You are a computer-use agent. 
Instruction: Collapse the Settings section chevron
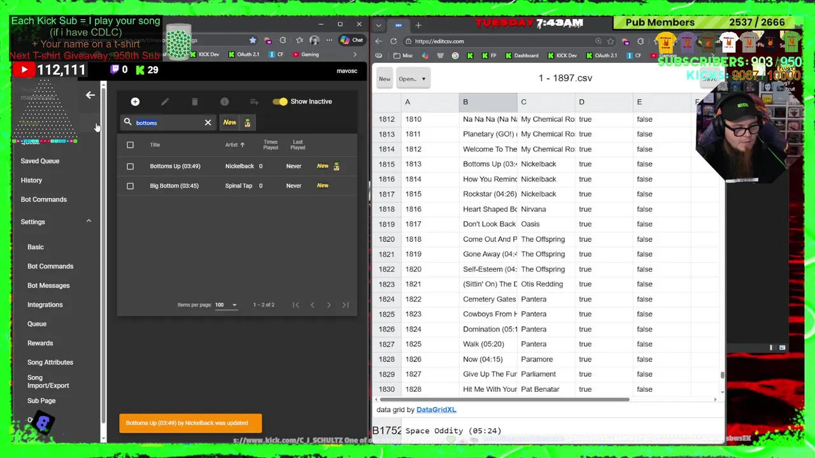89,221
